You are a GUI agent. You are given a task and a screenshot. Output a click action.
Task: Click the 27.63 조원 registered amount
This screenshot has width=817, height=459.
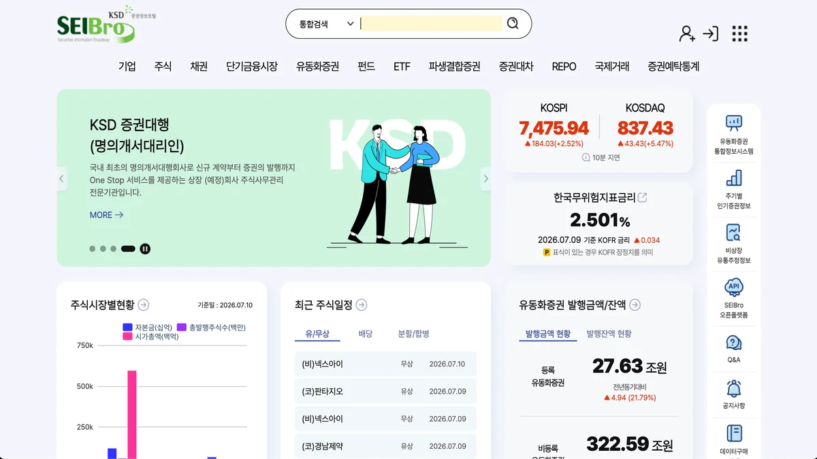coord(630,367)
